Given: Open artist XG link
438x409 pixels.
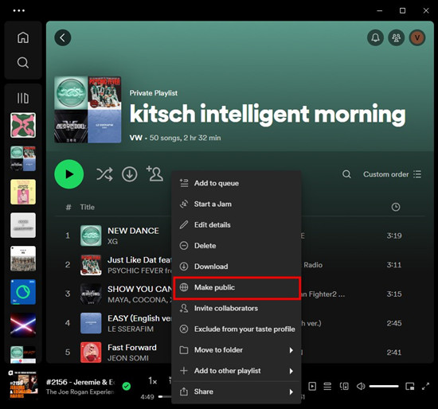Looking at the screenshot, I should coord(112,241).
